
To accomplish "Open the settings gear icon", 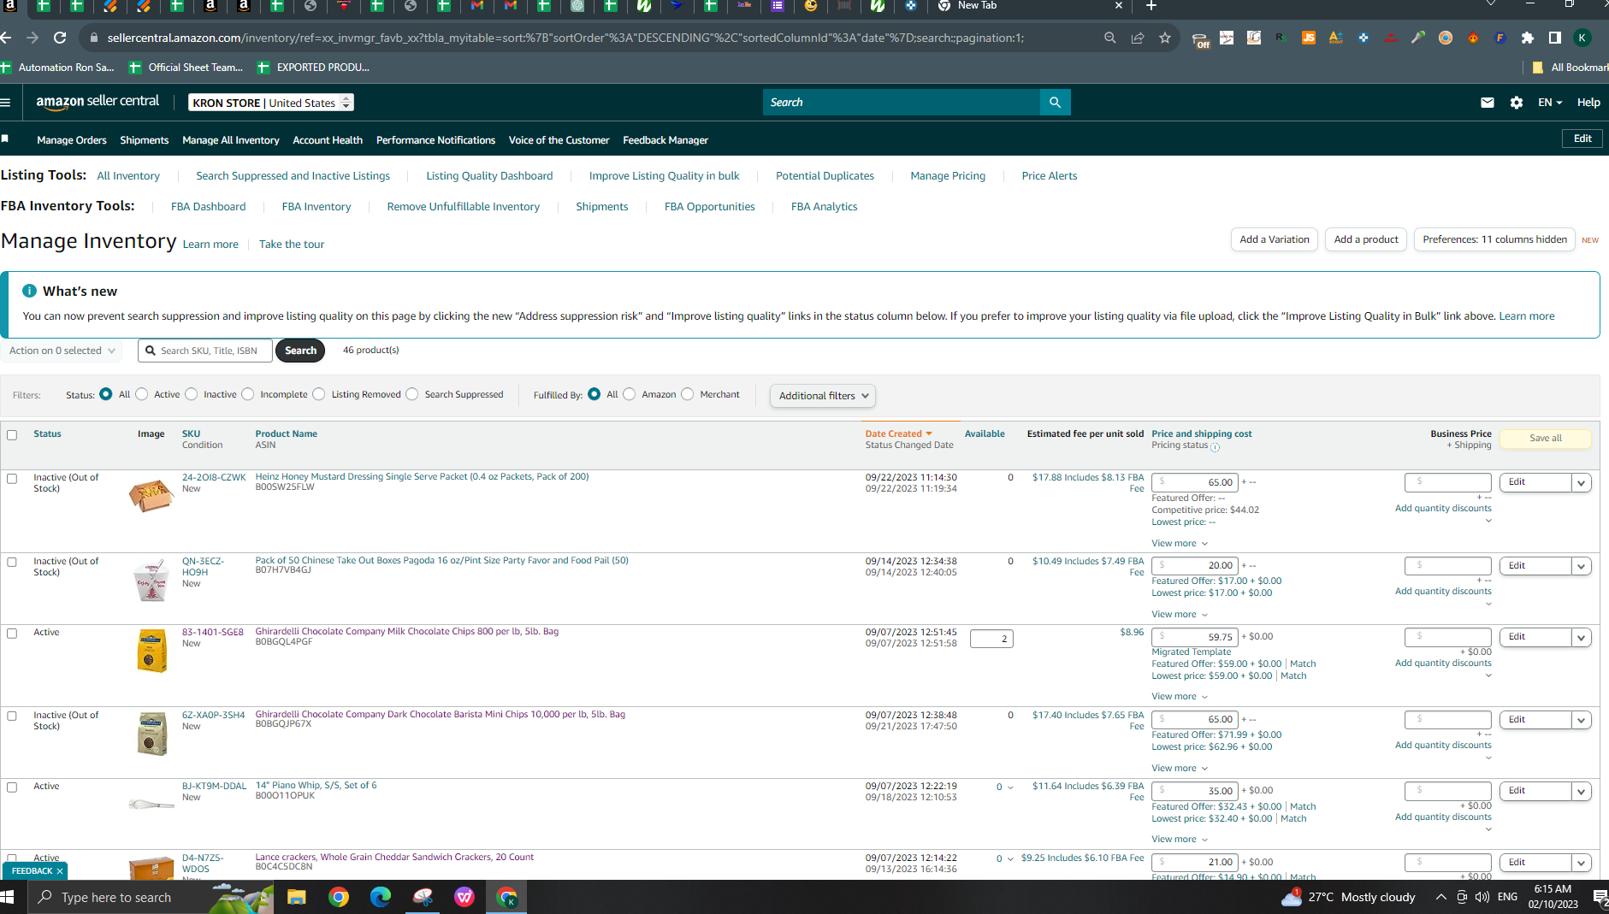I will click(x=1517, y=103).
